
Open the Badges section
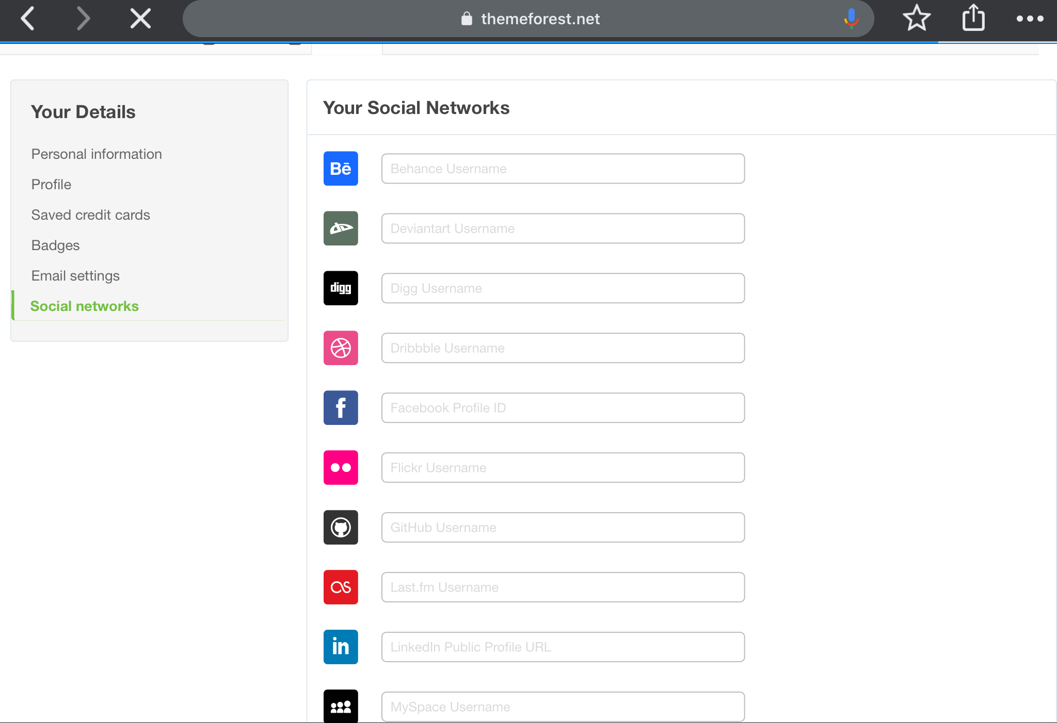(55, 245)
